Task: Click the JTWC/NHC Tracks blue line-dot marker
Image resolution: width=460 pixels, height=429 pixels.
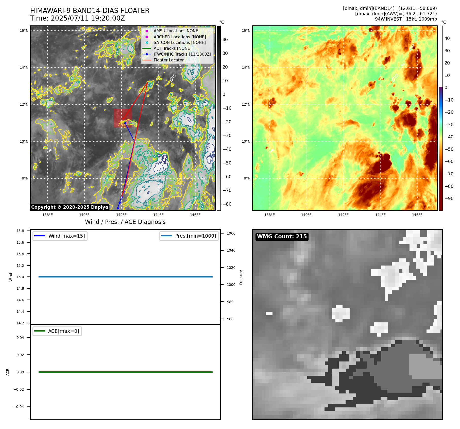Action: coord(147,54)
